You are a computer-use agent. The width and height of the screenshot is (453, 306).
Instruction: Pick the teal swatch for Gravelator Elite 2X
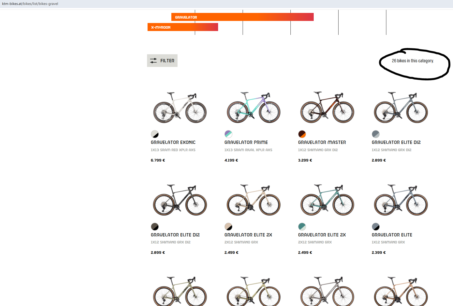(x=302, y=227)
